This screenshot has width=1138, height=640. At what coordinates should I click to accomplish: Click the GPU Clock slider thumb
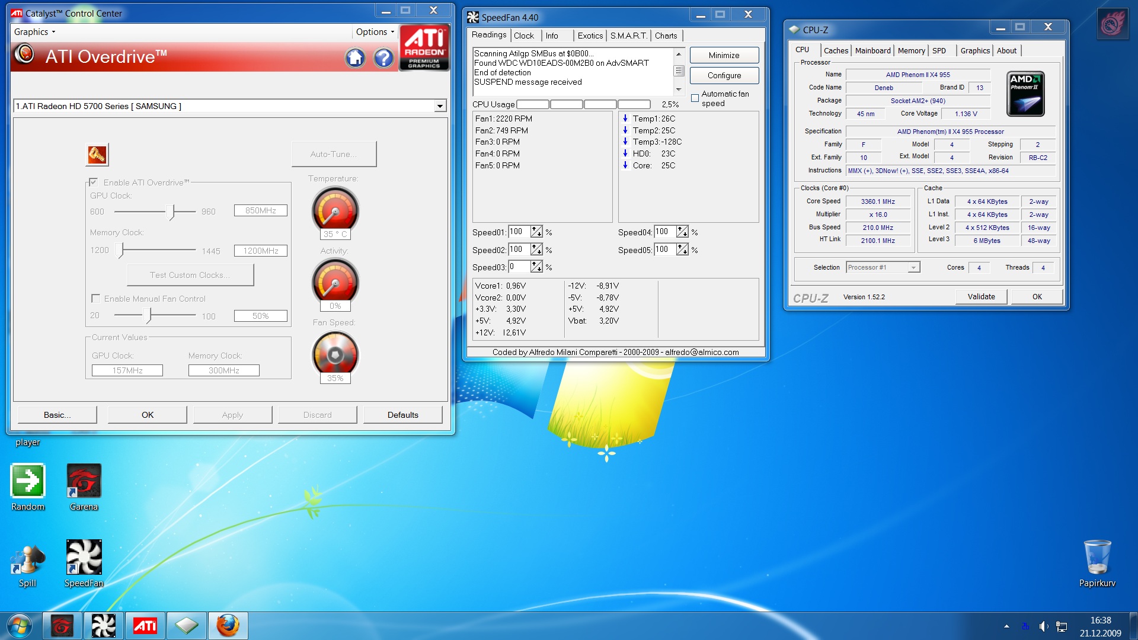click(x=171, y=212)
